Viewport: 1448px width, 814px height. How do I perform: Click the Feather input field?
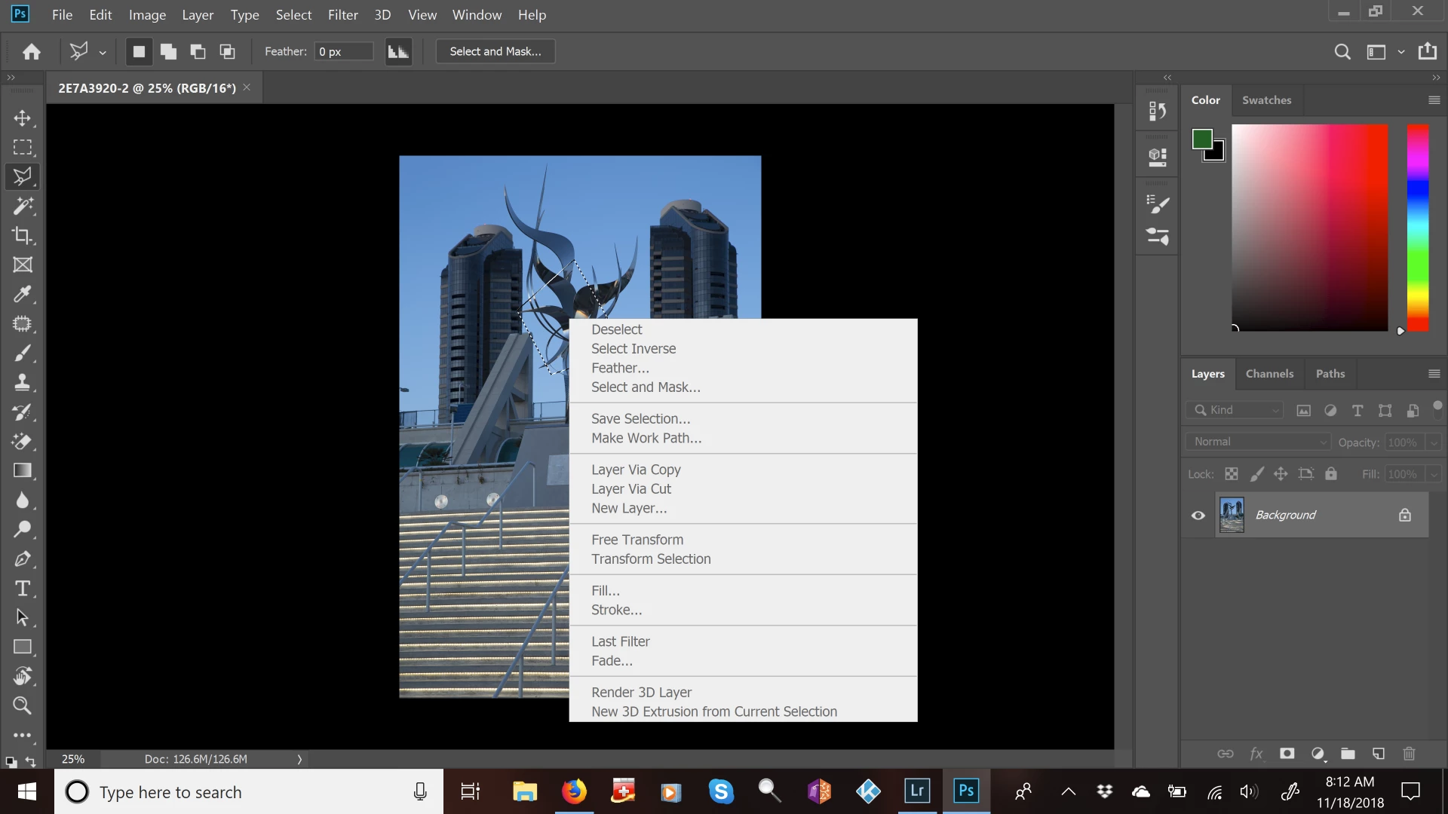point(344,51)
